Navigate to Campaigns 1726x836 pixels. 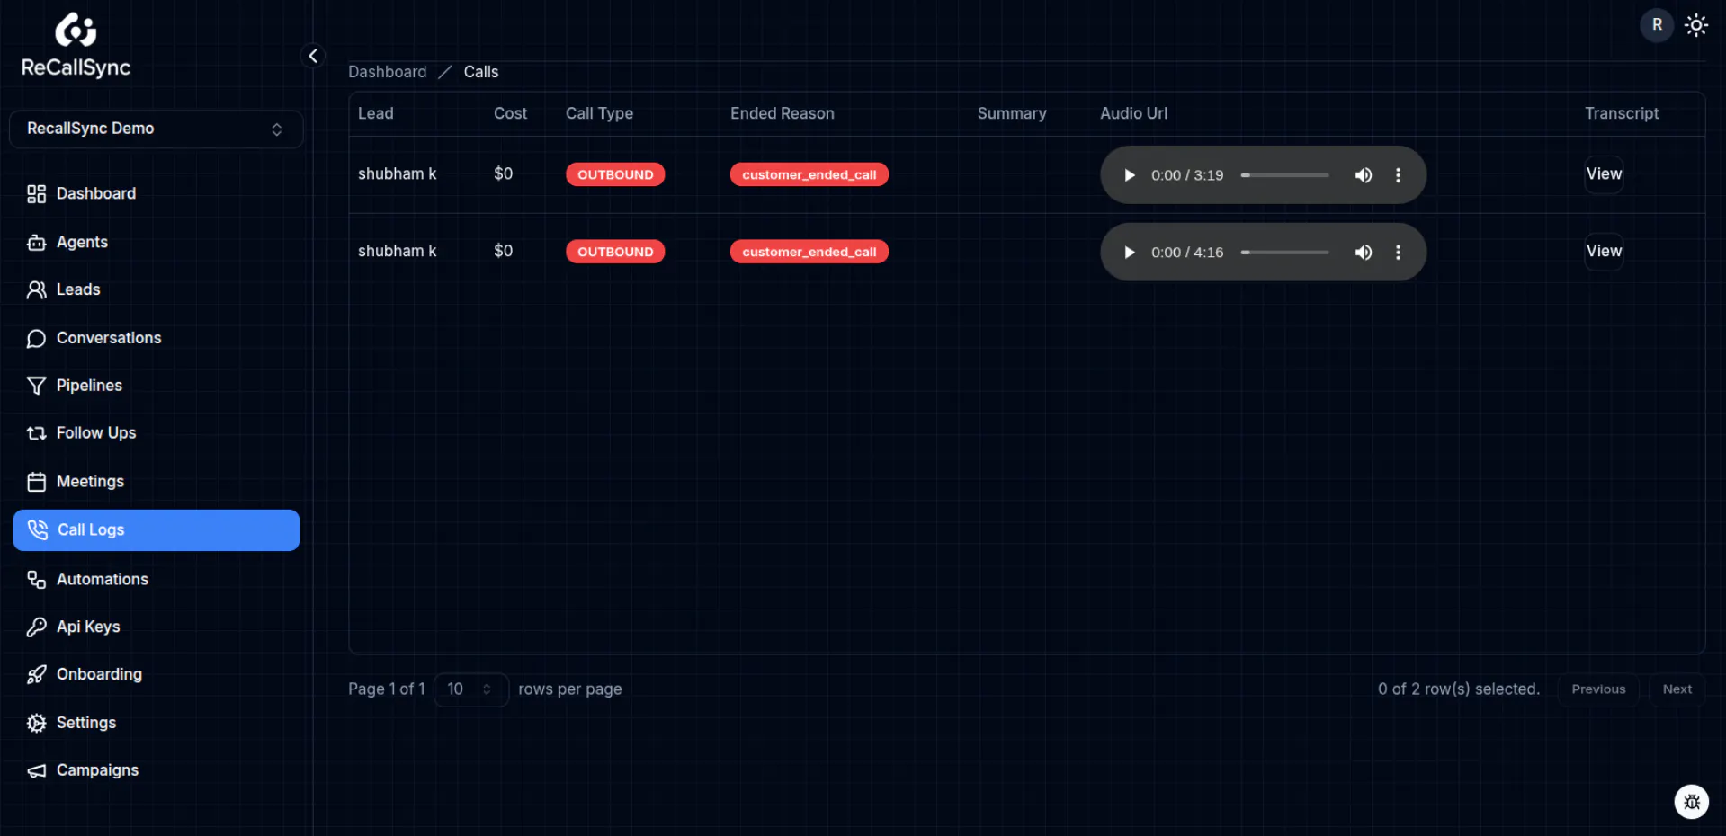156,770
